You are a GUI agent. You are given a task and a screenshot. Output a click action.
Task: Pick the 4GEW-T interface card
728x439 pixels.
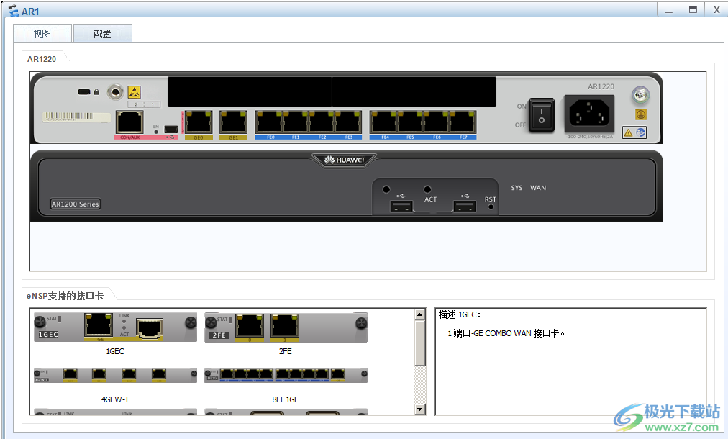(x=115, y=375)
